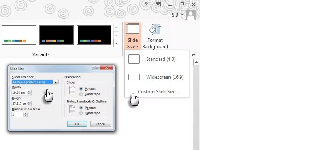
Task: Minimize the PowerPoint window
Action: point(170,5)
